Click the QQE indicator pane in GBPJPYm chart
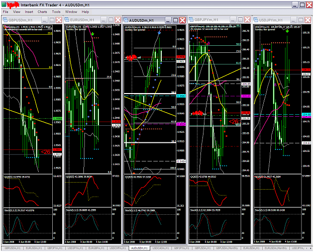Viewport: 314px width, 252px height. 215,191
